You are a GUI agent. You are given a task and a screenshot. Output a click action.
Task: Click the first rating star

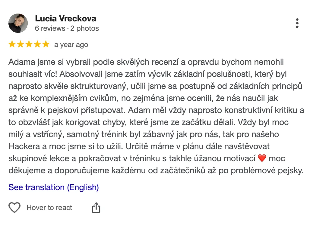point(12,45)
